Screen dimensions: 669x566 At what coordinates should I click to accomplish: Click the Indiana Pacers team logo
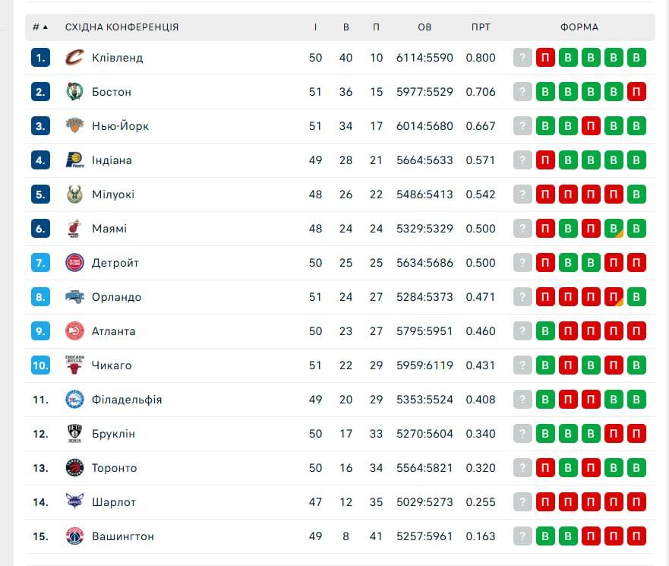point(74,160)
